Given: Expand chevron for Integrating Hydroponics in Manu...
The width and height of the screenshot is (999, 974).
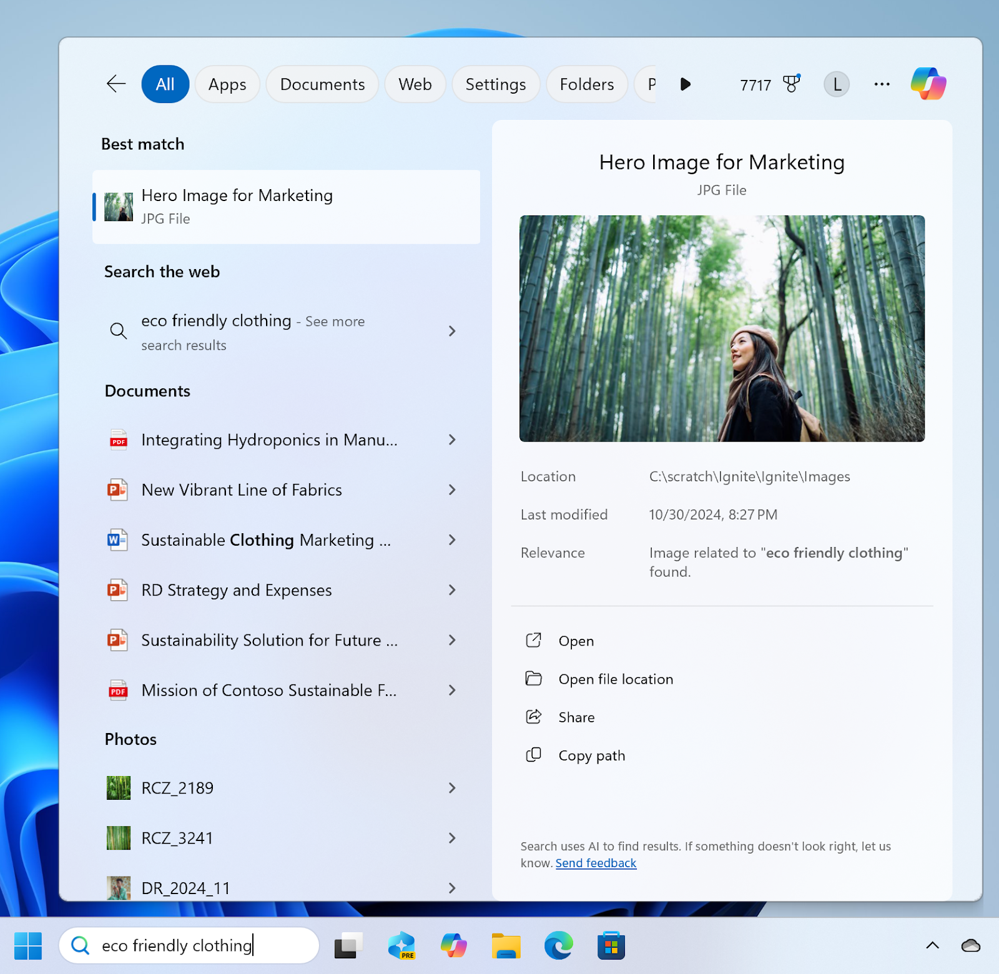Looking at the screenshot, I should pos(453,440).
